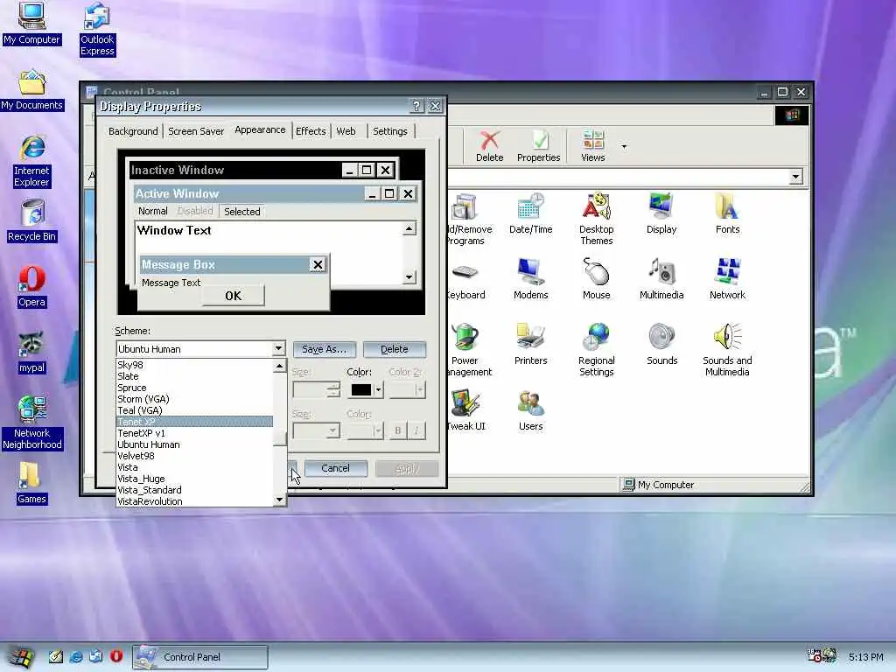The height and width of the screenshot is (672, 896).
Task: Select Teal (VGA) scheme
Action: [194, 410]
